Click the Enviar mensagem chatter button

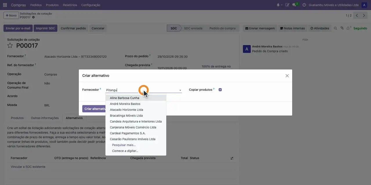[260, 28]
